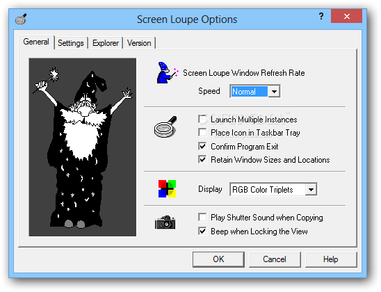Screen dimensions: 381x292
Task: Click the Screen Loupe title bar icon
Action: coord(21,19)
